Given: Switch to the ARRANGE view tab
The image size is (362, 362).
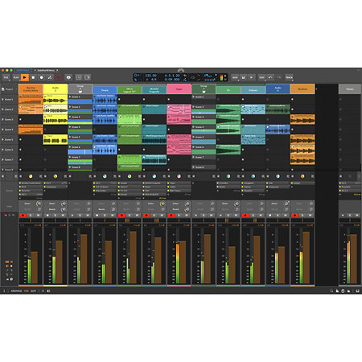Looking at the screenshot, I should click(x=16, y=291).
